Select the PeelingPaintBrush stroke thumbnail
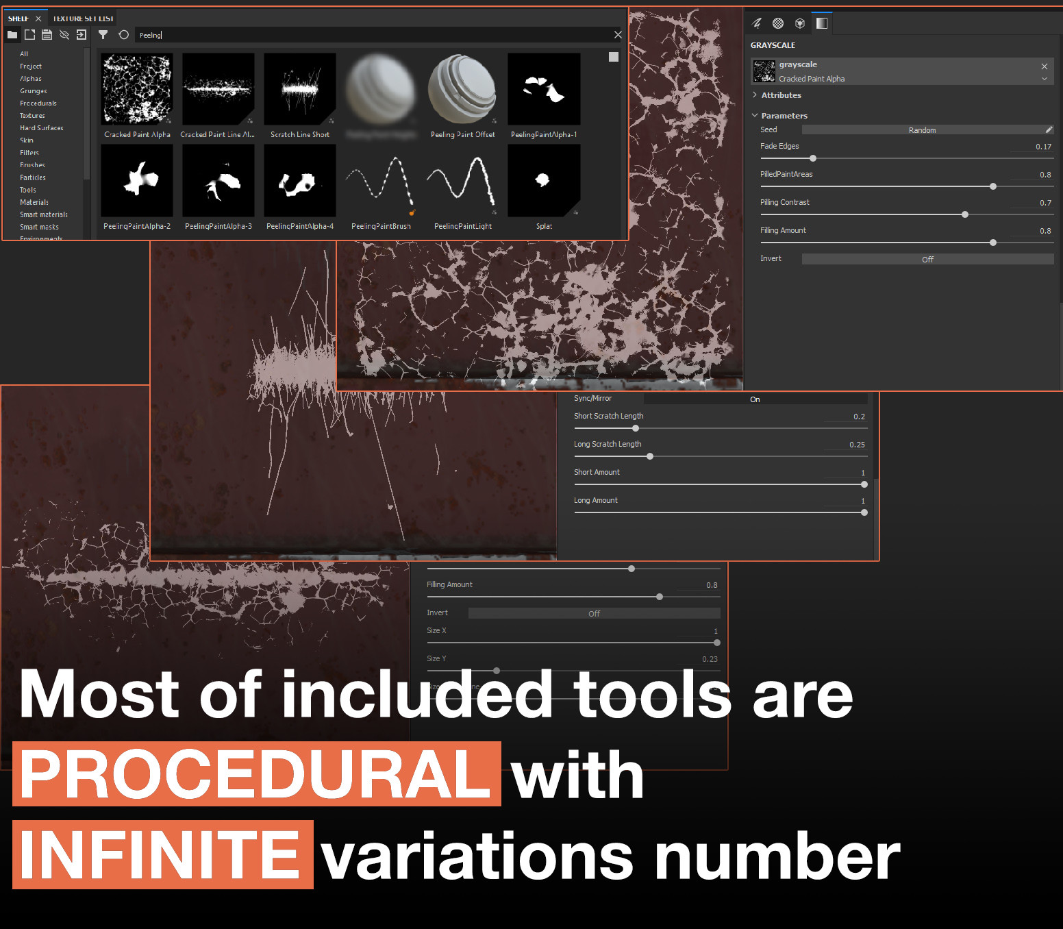Screen dimensions: 1063x929 [381, 181]
